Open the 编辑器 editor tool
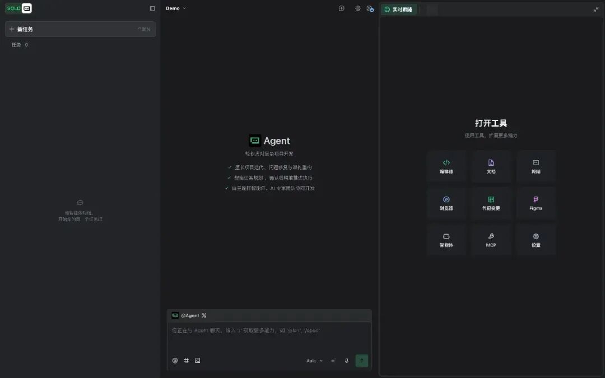This screenshot has width=605, height=378. pyautogui.click(x=446, y=166)
